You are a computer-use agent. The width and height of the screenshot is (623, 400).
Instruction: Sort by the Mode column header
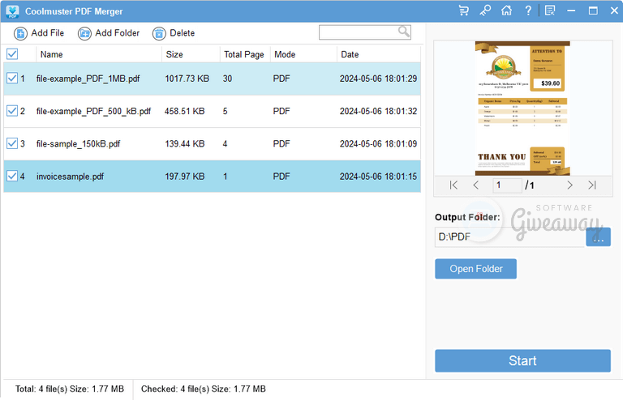tap(303, 54)
